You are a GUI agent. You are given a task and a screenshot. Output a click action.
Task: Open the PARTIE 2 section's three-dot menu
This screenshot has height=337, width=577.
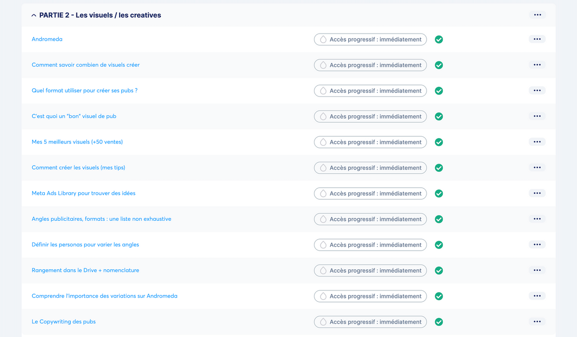coord(538,15)
